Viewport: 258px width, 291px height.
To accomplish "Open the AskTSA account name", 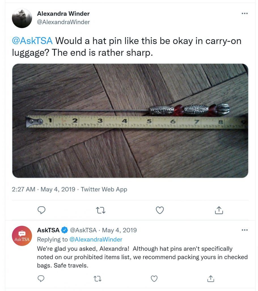I will 48,230.
